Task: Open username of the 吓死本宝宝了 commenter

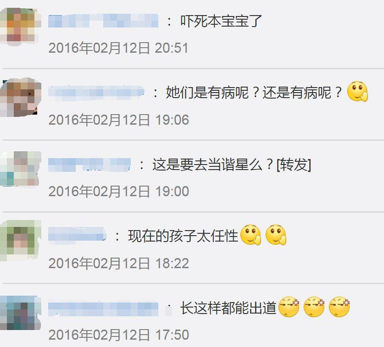Action: tap(103, 20)
